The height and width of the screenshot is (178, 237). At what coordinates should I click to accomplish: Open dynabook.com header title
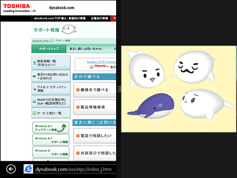pyautogui.click(x=62, y=8)
